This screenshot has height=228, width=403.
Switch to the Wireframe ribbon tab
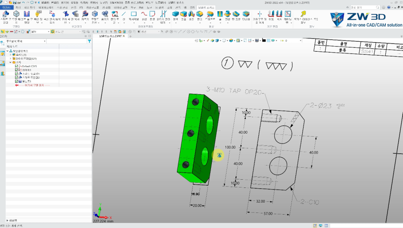(46, 7)
